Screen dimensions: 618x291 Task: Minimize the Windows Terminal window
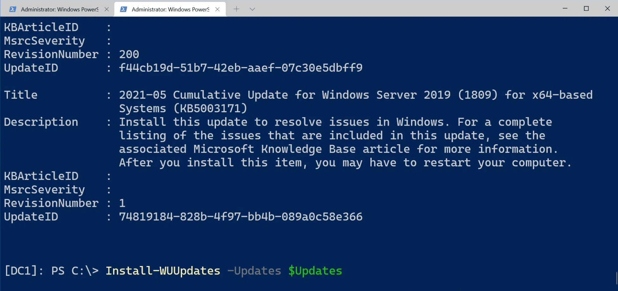pos(565,8)
